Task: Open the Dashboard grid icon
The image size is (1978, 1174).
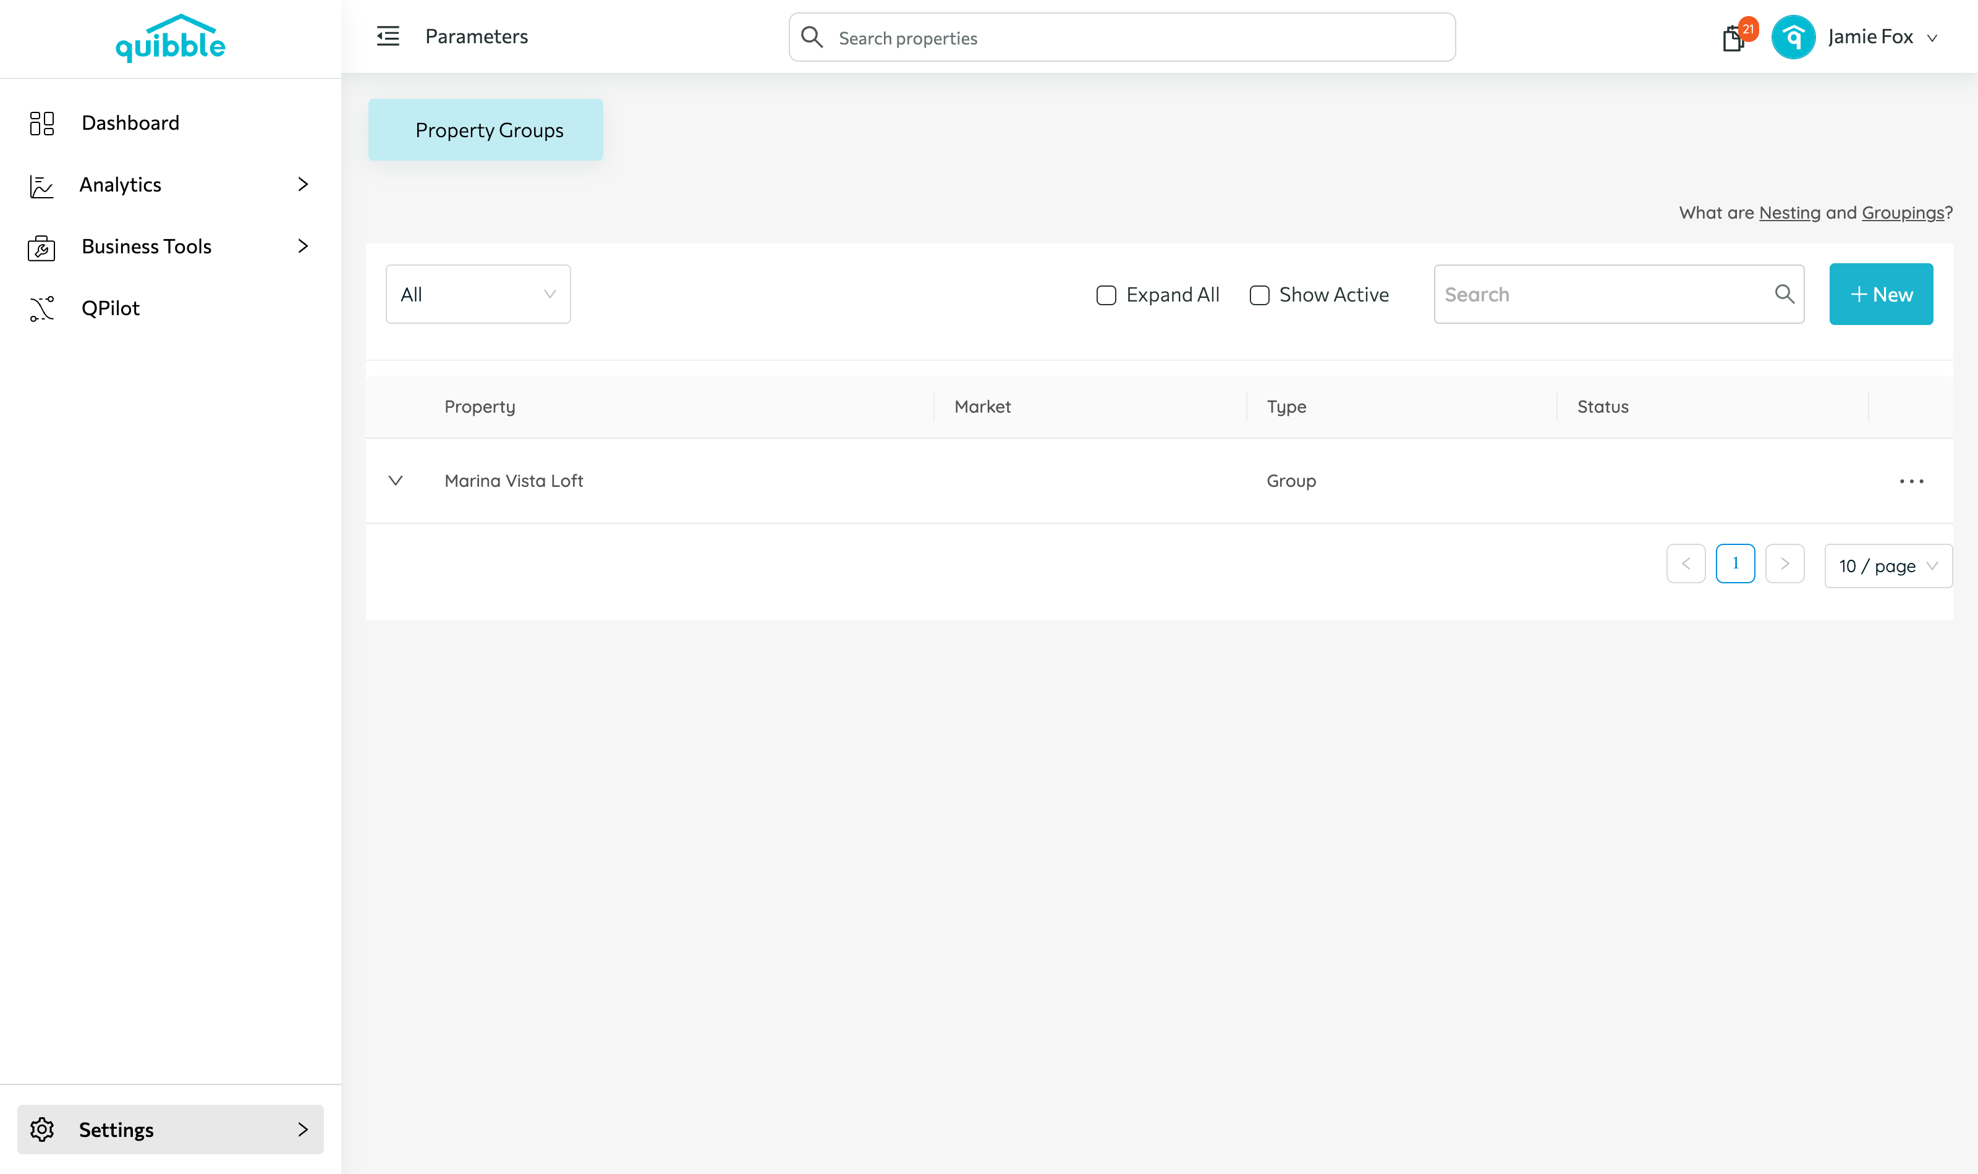Action: tap(42, 122)
